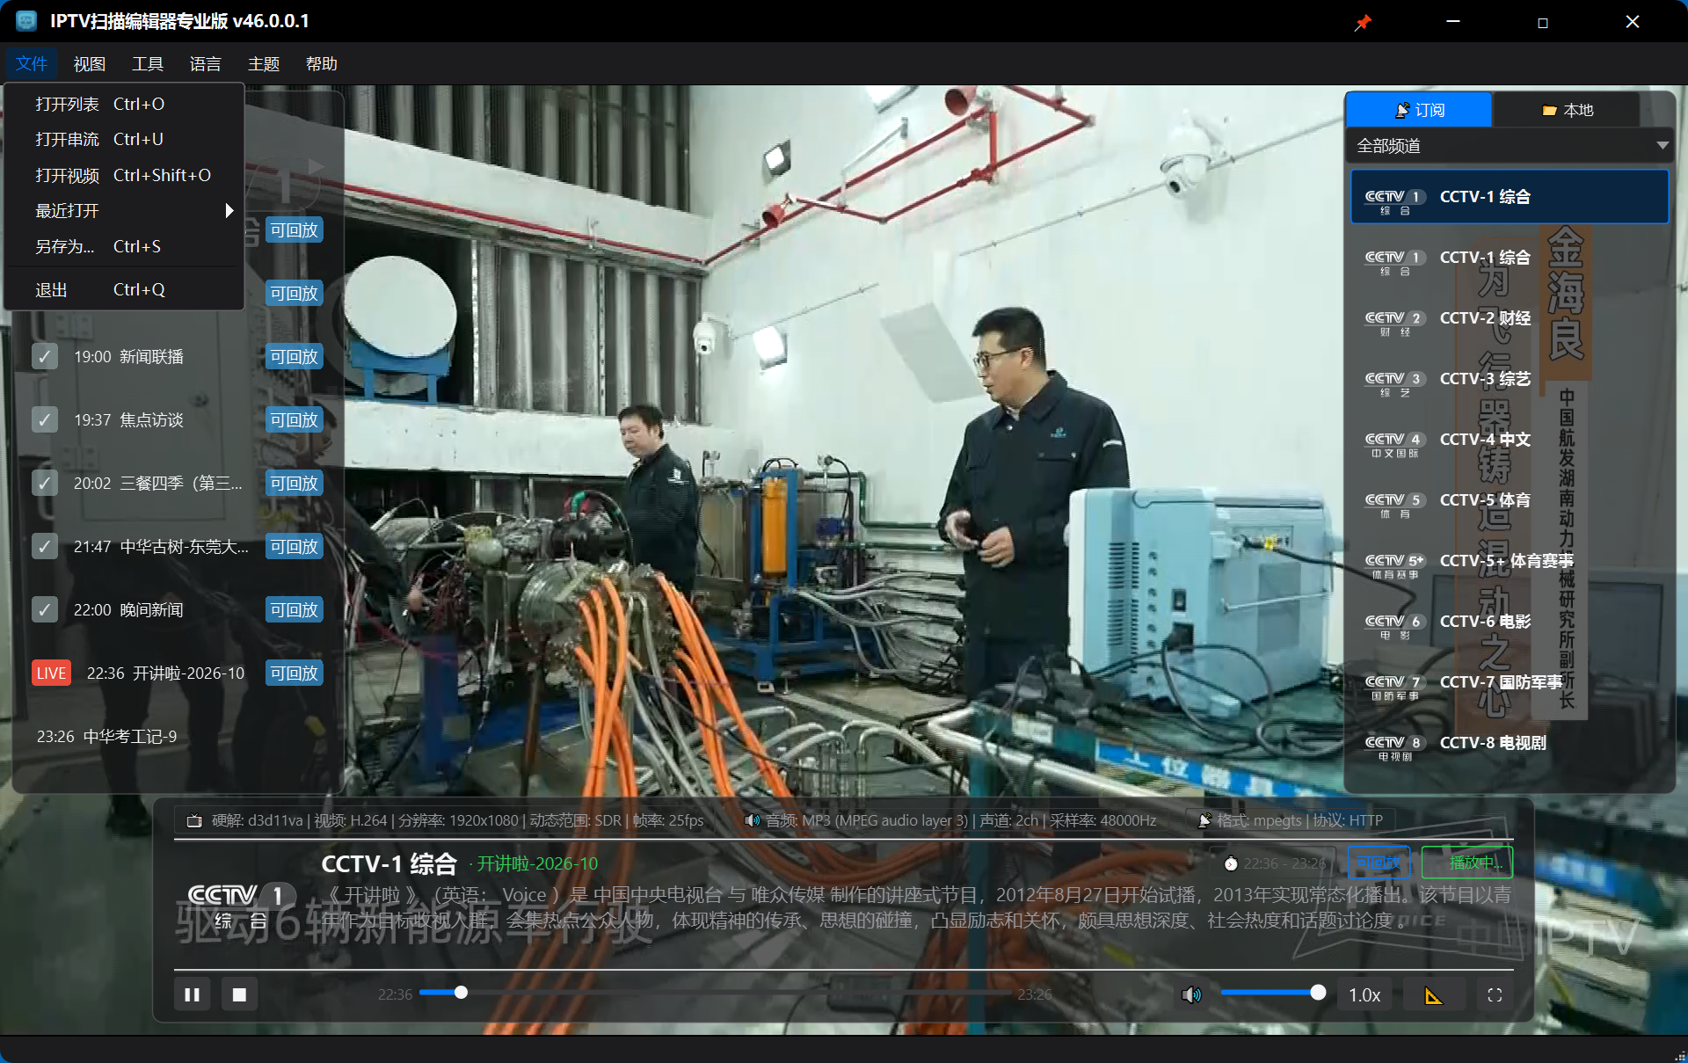The height and width of the screenshot is (1063, 1688).
Task: Choose 打开视频 Ctrl+Shift+O menu entry
Action: click(x=124, y=175)
